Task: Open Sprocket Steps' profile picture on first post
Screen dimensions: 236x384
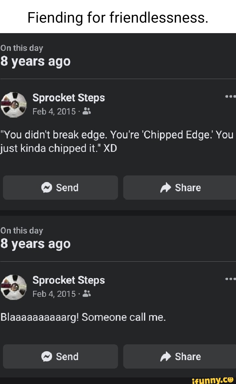Action: 14,106
